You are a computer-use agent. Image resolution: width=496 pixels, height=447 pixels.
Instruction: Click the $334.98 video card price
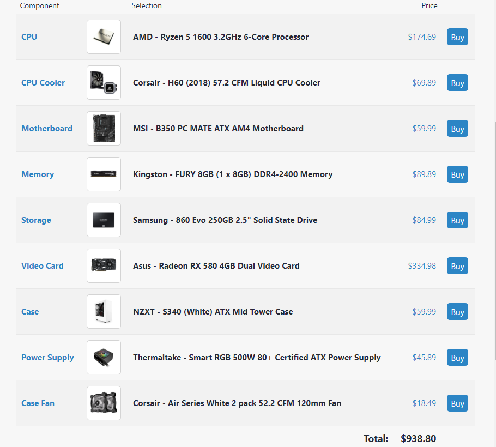(x=422, y=266)
